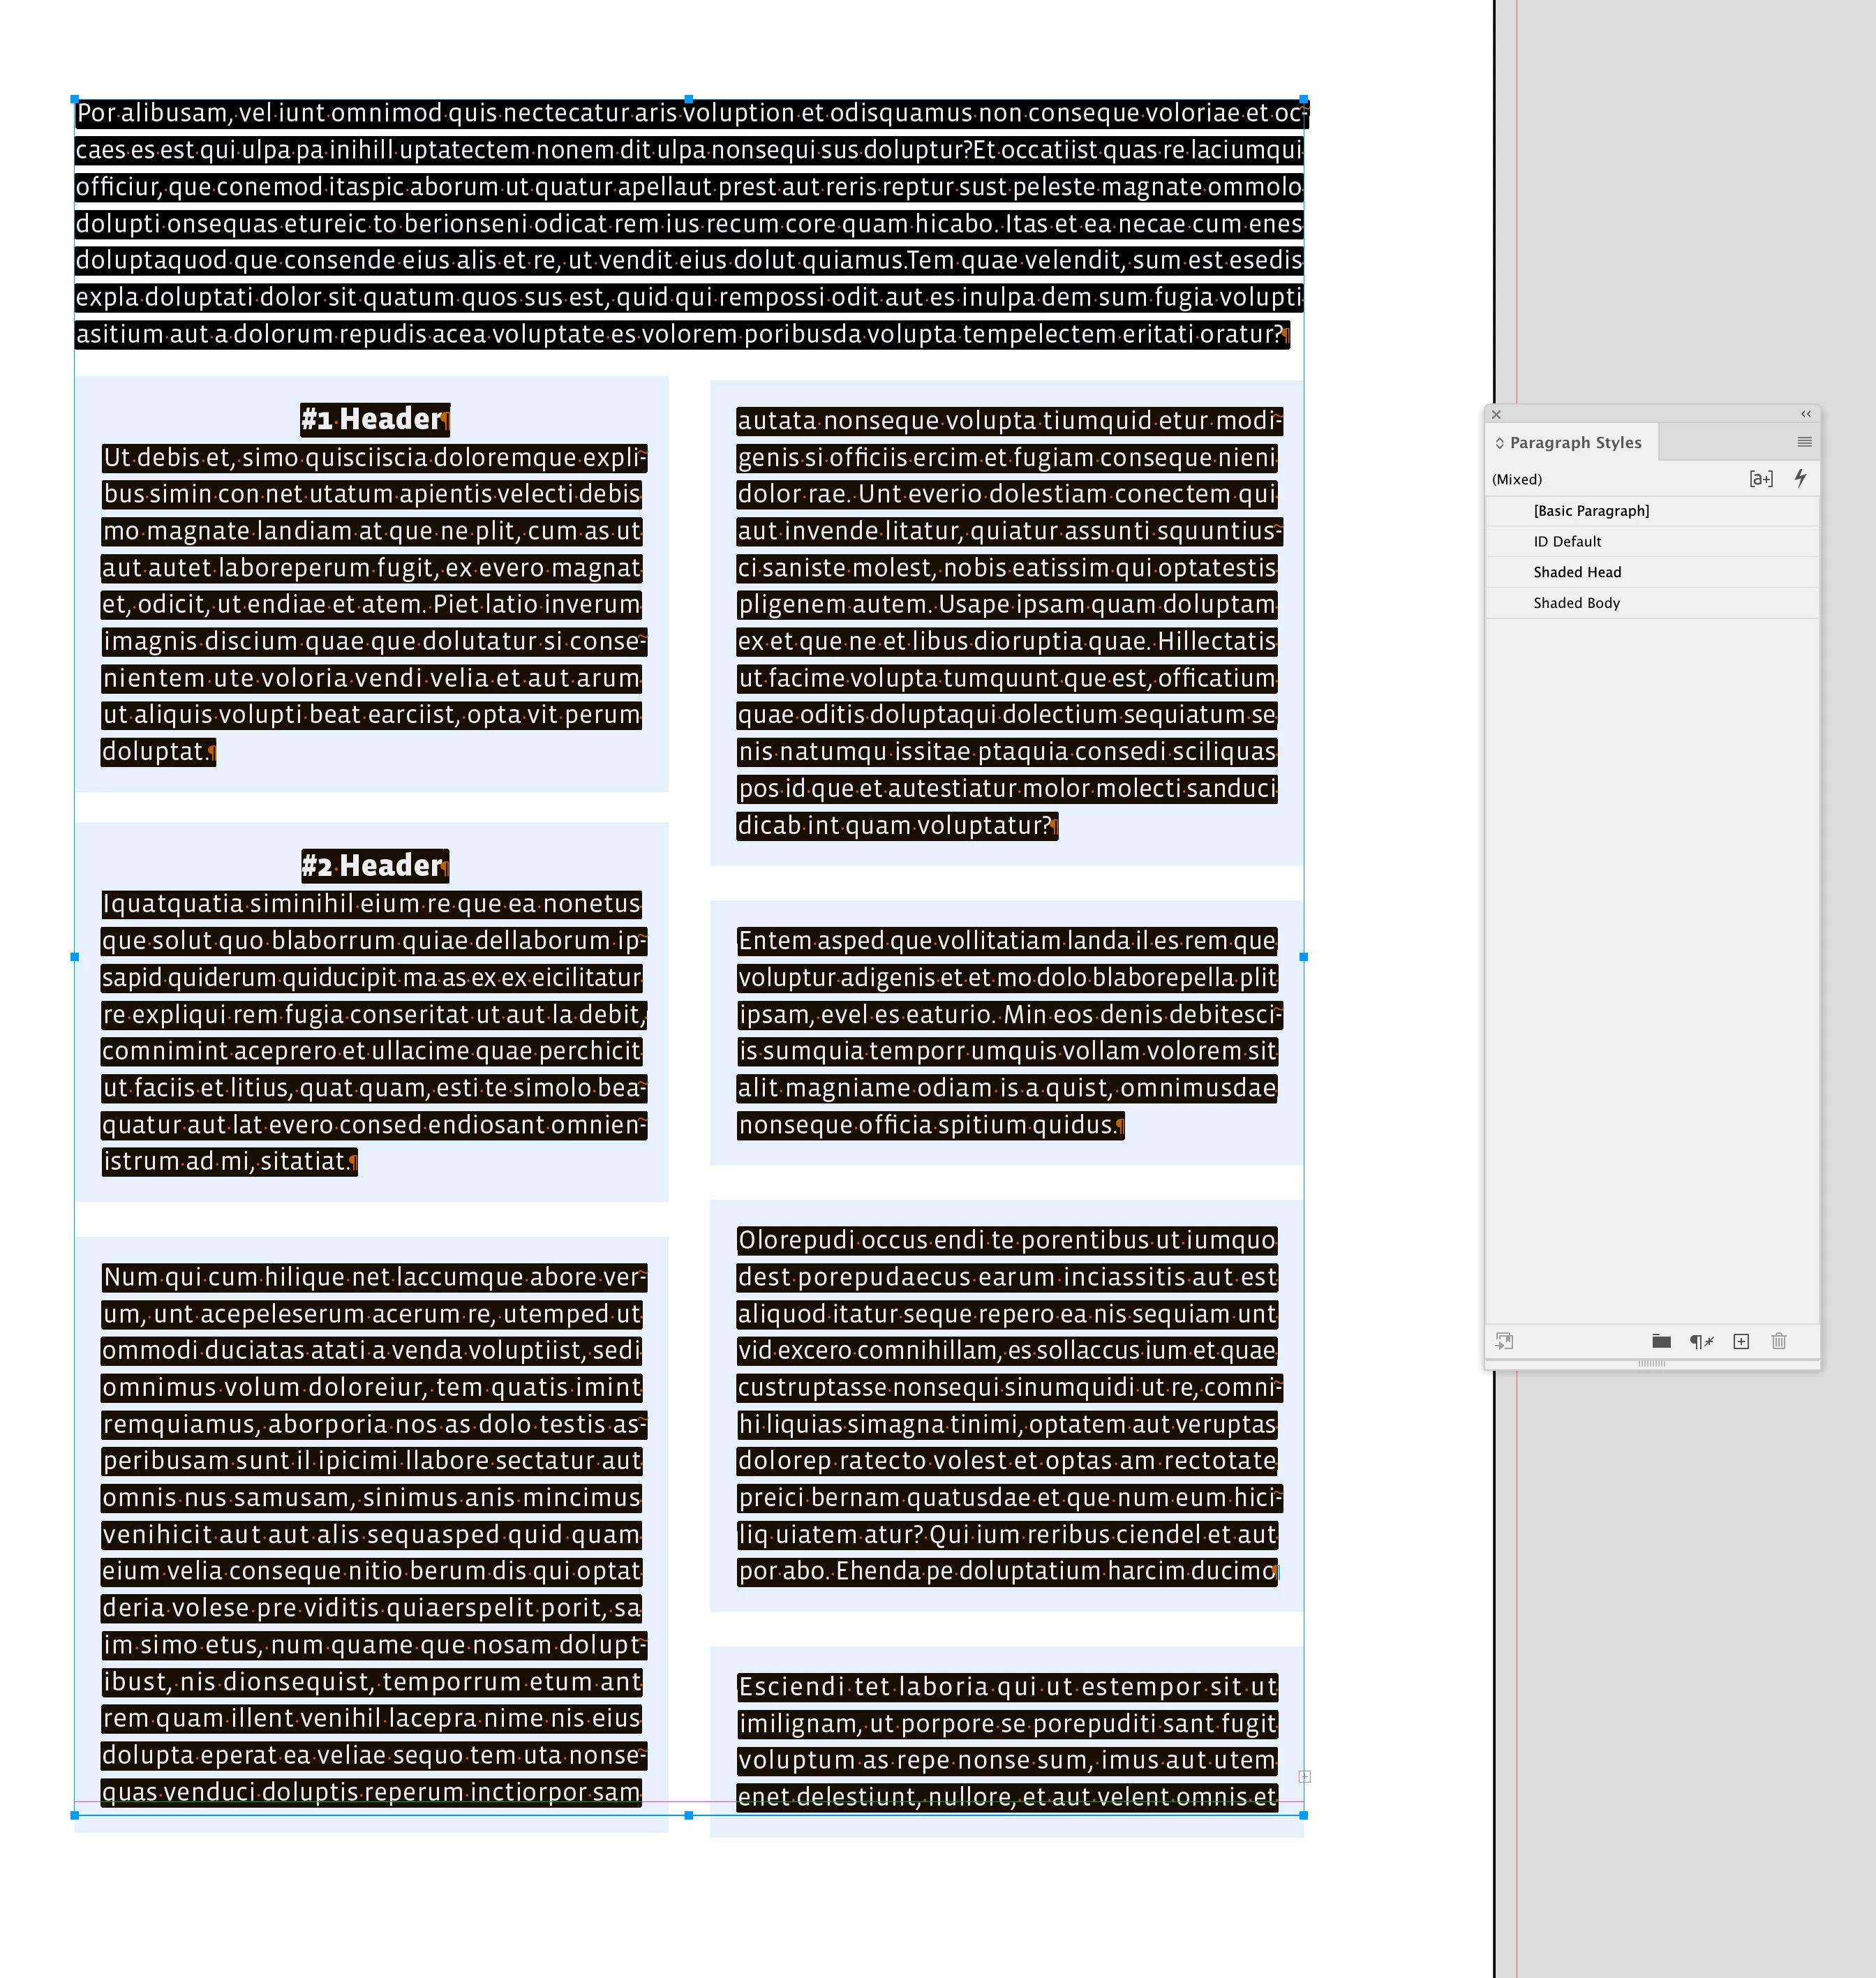This screenshot has height=1978, width=1876.
Task: Click Create New Style Group folder icon
Action: [x=1661, y=1341]
